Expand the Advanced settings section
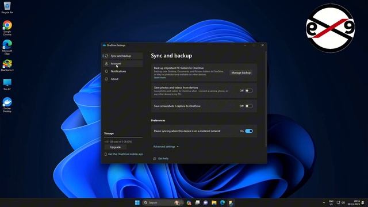The height and width of the screenshot is (207, 368). [166, 147]
